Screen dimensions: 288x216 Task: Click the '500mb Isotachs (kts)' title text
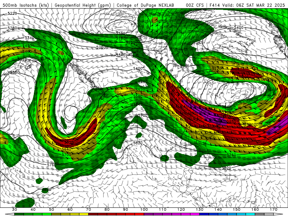click(26, 5)
